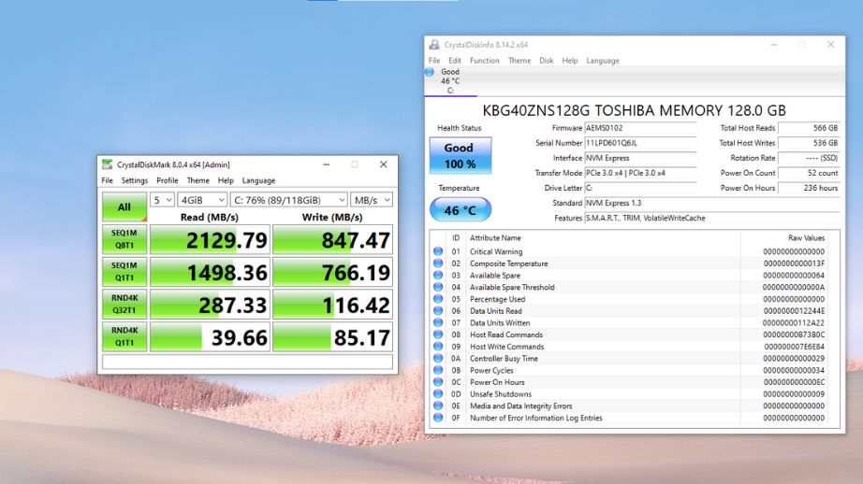This screenshot has width=863, height=484.
Task: Click the CrystalDiskInfo title bar app icon
Action: [x=434, y=44]
